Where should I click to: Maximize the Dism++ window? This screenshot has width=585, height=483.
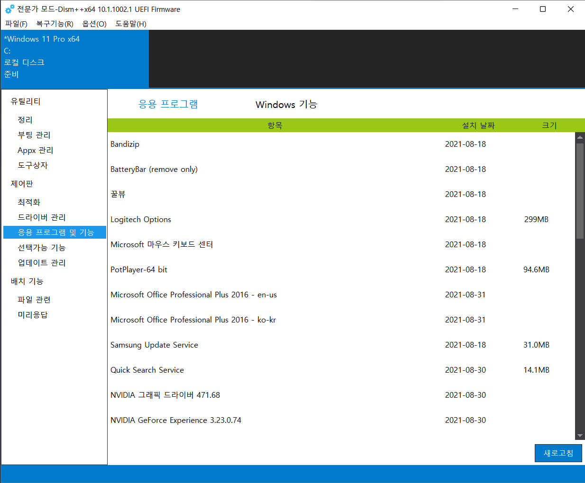(x=543, y=9)
